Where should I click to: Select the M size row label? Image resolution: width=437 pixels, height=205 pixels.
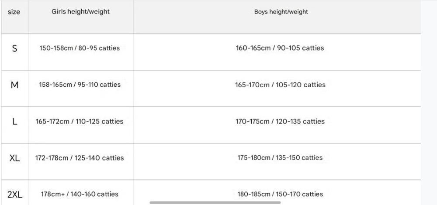coord(14,85)
